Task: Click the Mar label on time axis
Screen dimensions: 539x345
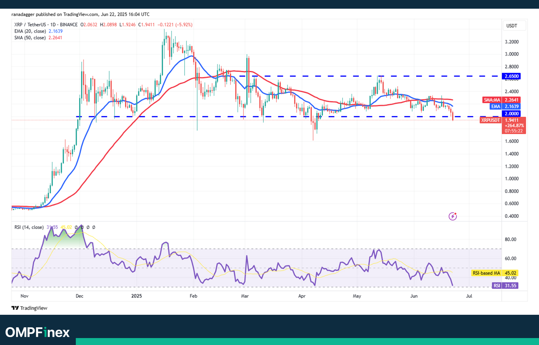Action: pyautogui.click(x=245, y=296)
